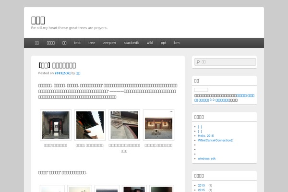Open the zenpen menu item

pyautogui.click(x=109, y=43)
